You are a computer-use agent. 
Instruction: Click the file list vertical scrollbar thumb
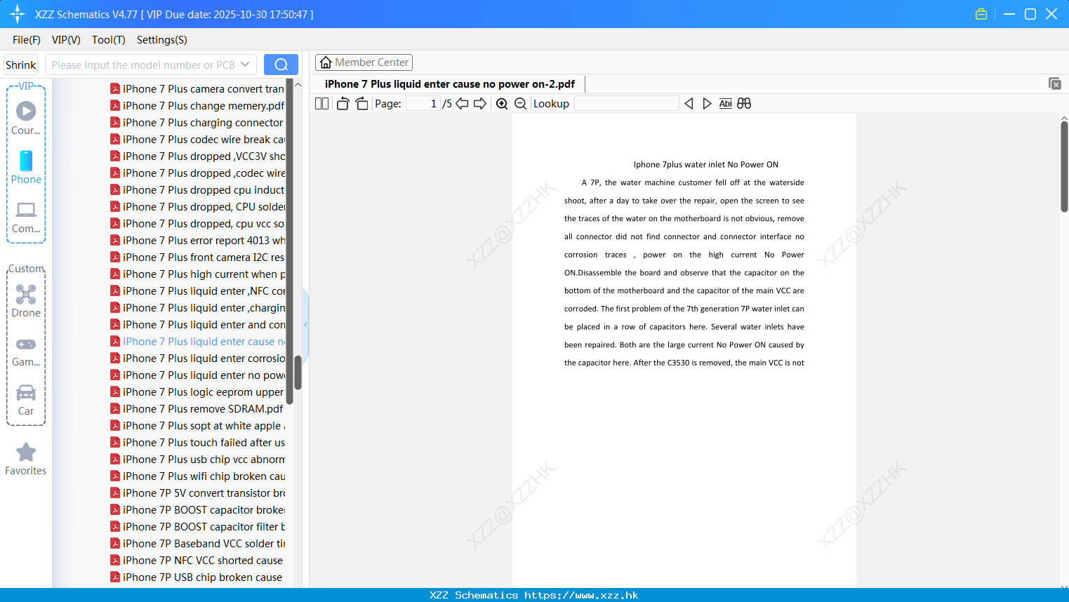(298, 372)
